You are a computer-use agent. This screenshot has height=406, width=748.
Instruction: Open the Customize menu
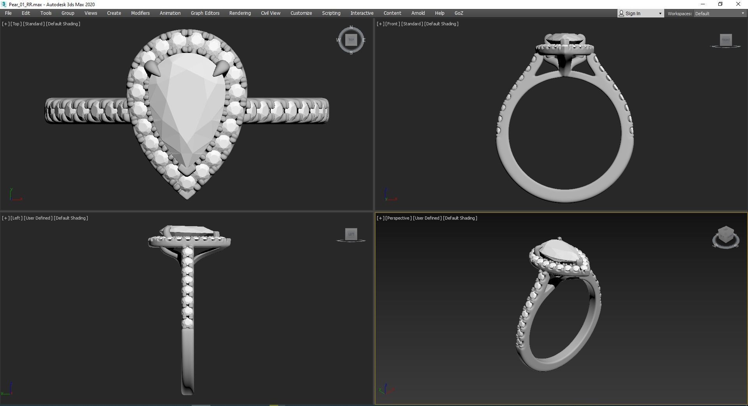301,13
